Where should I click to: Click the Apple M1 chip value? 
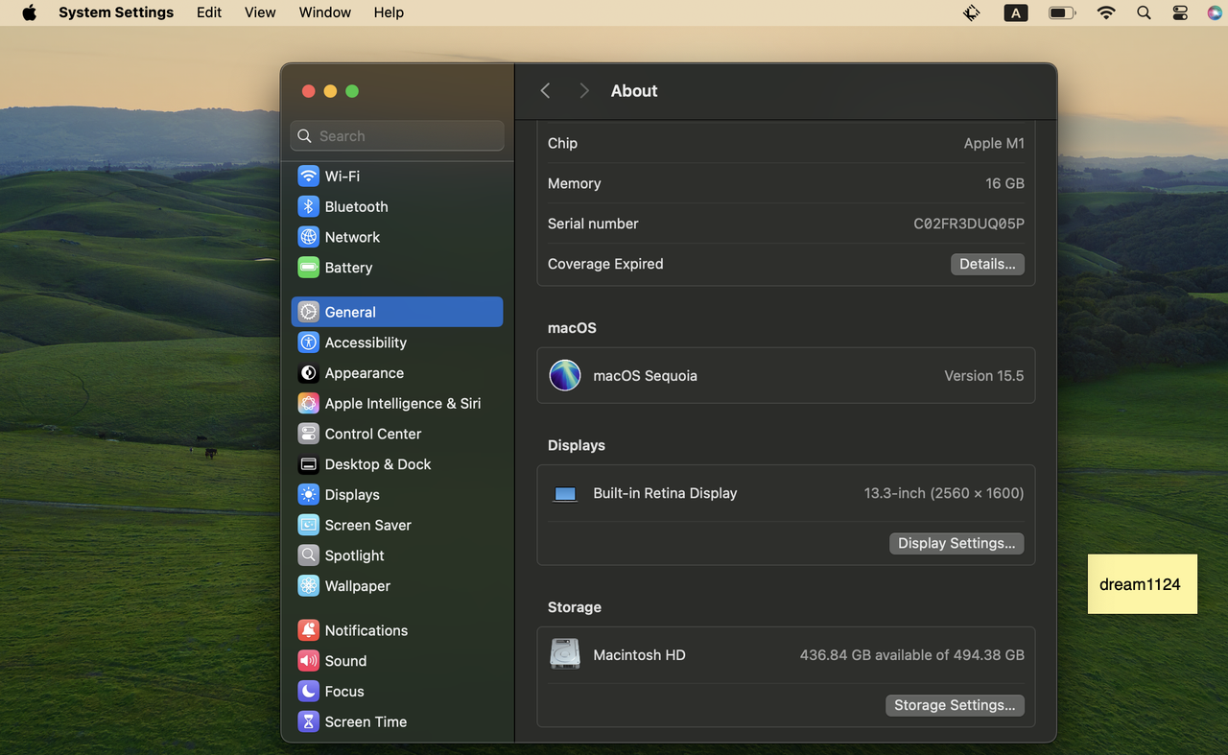click(994, 143)
